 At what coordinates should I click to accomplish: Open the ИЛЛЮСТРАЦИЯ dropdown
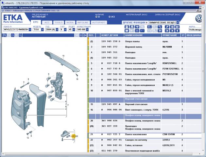coord(87,29)
